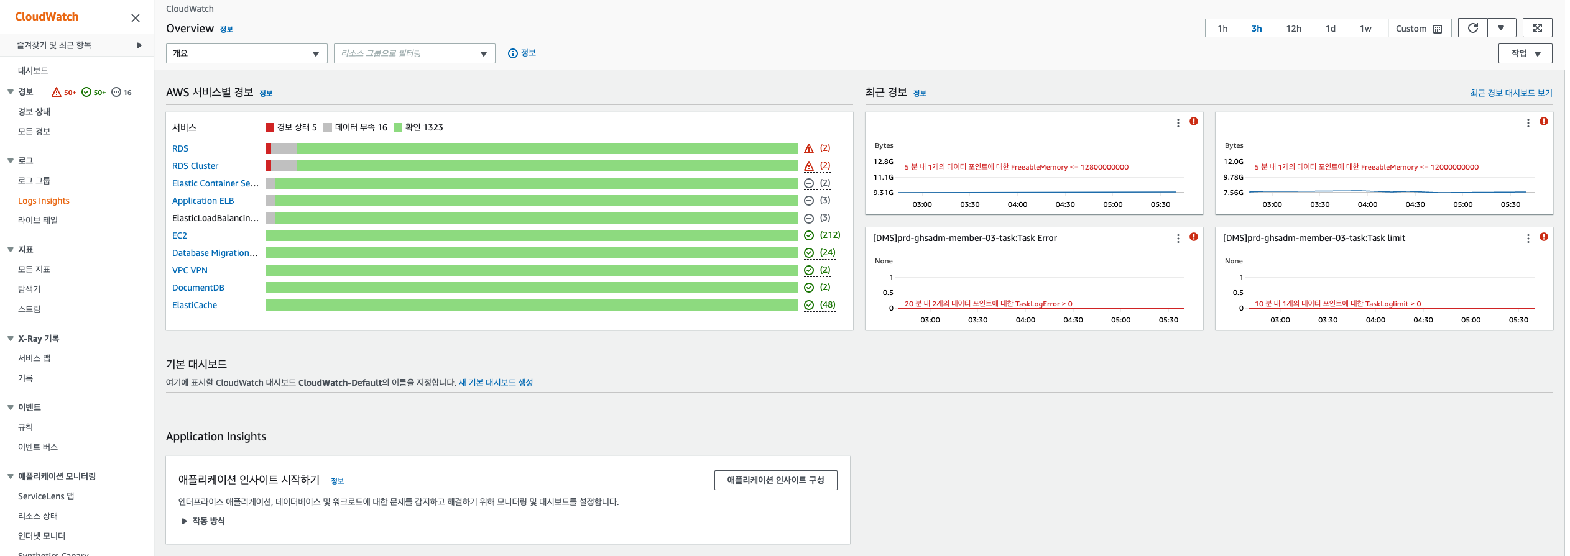Click the RDS row alarm warning icon
Image resolution: width=1570 pixels, height=556 pixels.
point(809,148)
